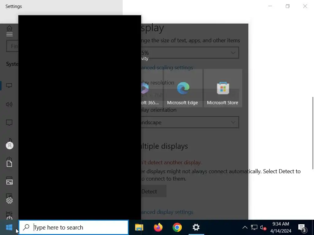Minimize the Settings window
Screen dimensions: 314x235
tap(270, 6)
